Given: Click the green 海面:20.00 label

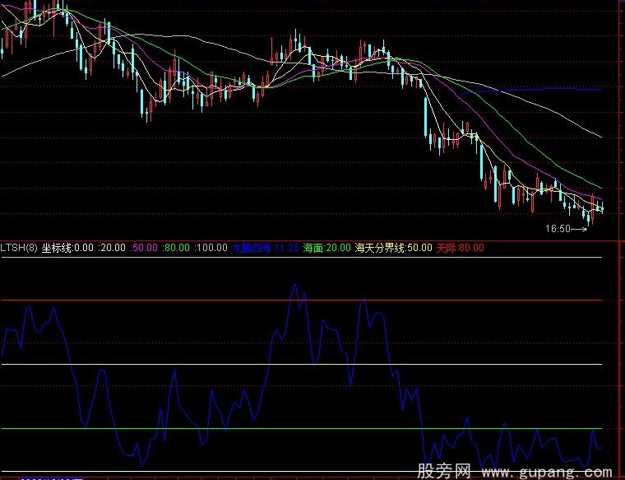Looking at the screenshot, I should 326,248.
